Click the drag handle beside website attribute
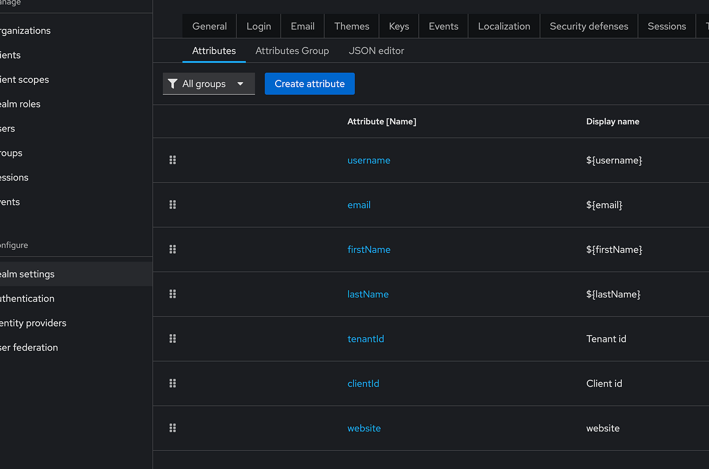 (173, 428)
